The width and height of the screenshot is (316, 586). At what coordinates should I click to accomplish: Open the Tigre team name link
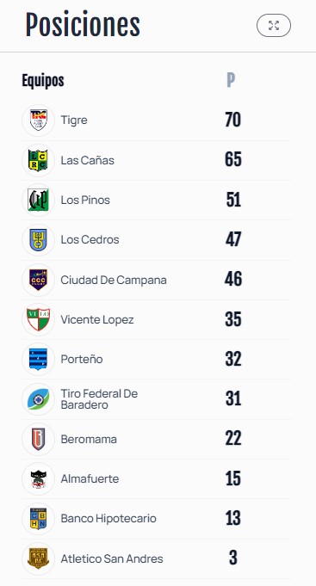(x=74, y=120)
